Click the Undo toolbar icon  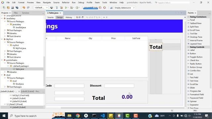click(24, 8)
